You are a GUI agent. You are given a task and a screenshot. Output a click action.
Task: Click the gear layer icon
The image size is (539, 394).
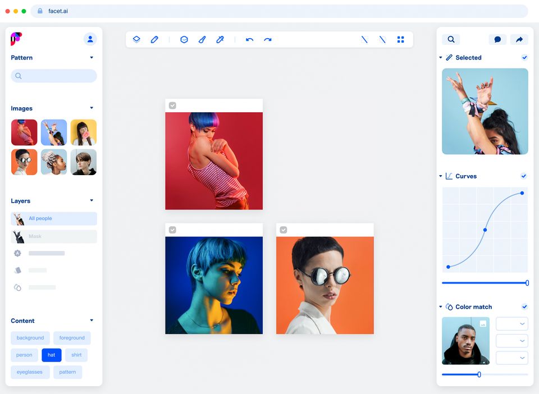[x=17, y=253]
